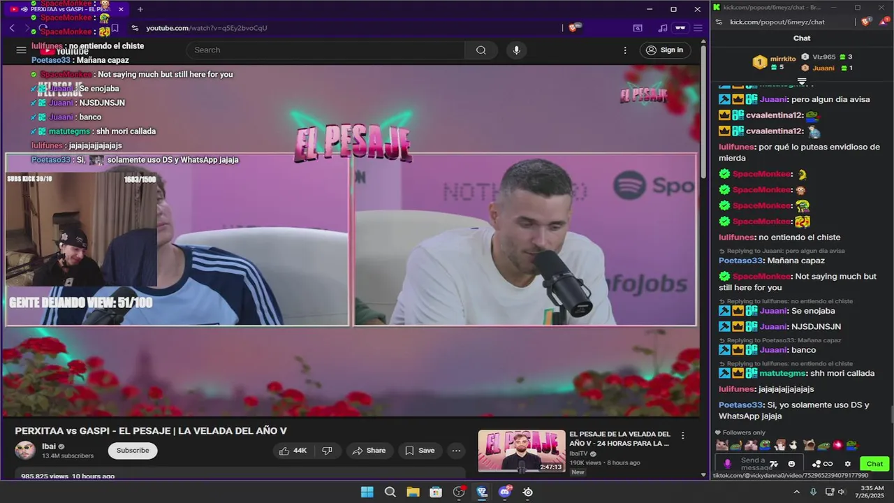This screenshot has width=894, height=503.
Task: Open the recommended video title EL PESAJE DE LA VELADA
Action: coord(620,439)
